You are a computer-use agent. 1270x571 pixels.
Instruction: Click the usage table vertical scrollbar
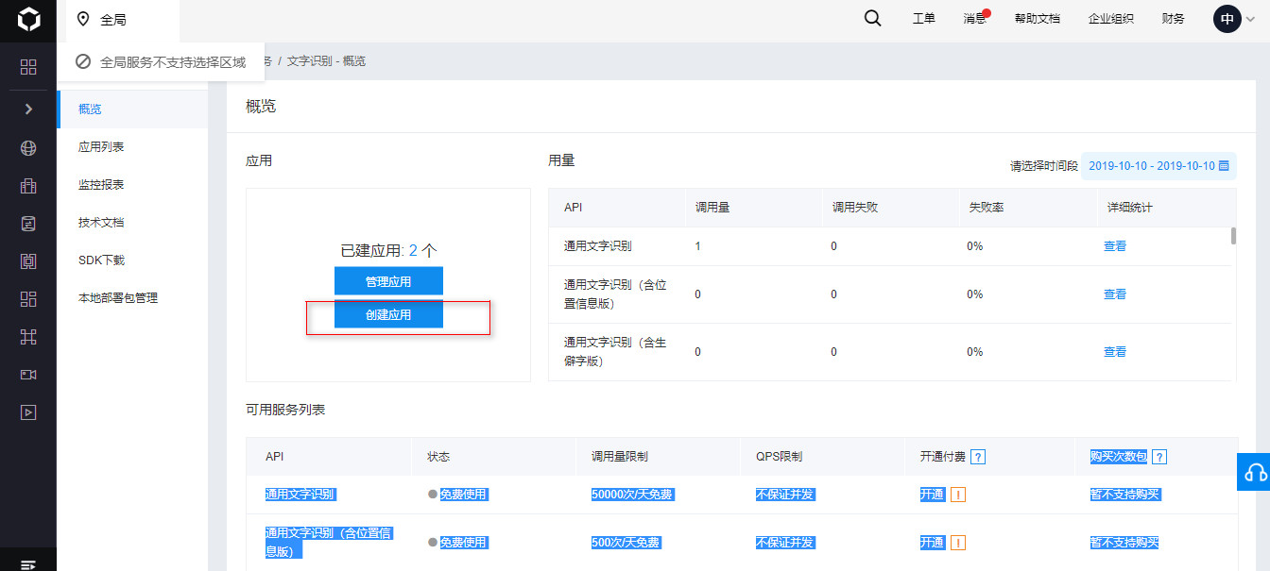1232,236
